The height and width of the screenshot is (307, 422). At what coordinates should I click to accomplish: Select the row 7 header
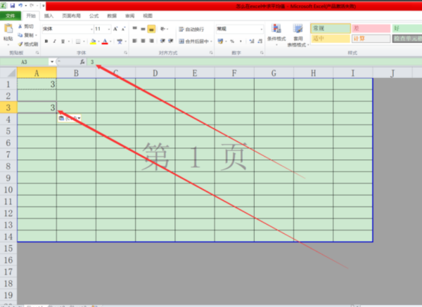pyautogui.click(x=8, y=155)
